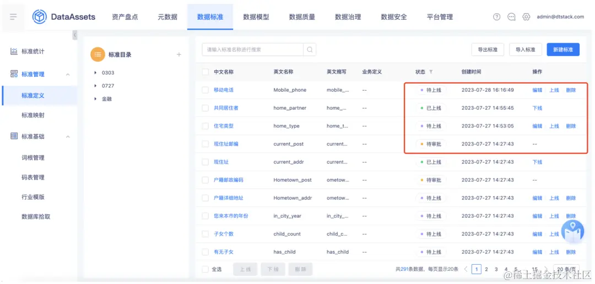Open 词根管理 in the sidebar
This screenshot has width=595, height=284.
(x=33, y=158)
